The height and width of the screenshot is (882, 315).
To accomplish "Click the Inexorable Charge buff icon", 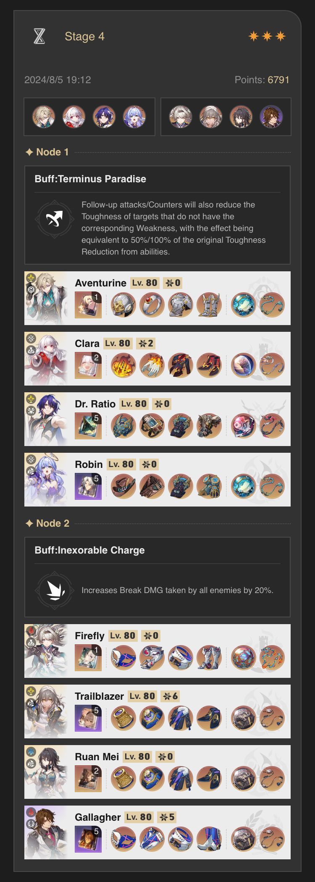I will tap(55, 590).
